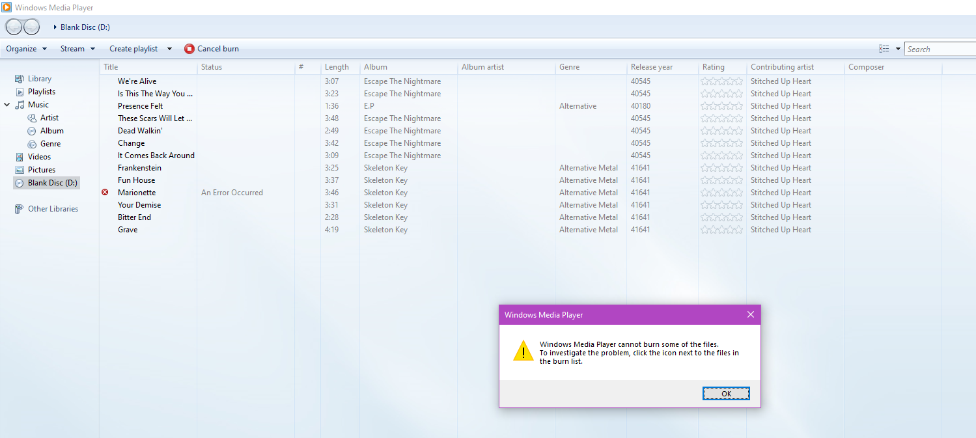Image resolution: width=976 pixels, height=438 pixels.
Task: Open the View options dropdown arrow
Action: (x=898, y=49)
